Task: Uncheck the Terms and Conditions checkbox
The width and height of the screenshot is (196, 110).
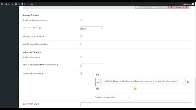Action: point(81,73)
